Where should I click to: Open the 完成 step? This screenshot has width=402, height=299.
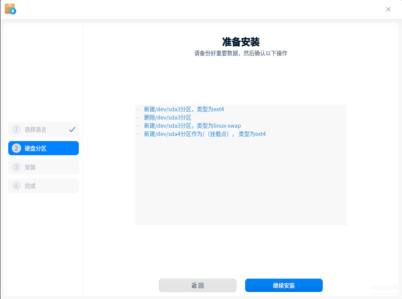click(44, 186)
